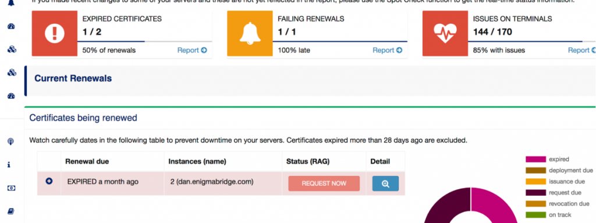
Task: Open the book documentation icon in sidebar
Action: (x=11, y=211)
